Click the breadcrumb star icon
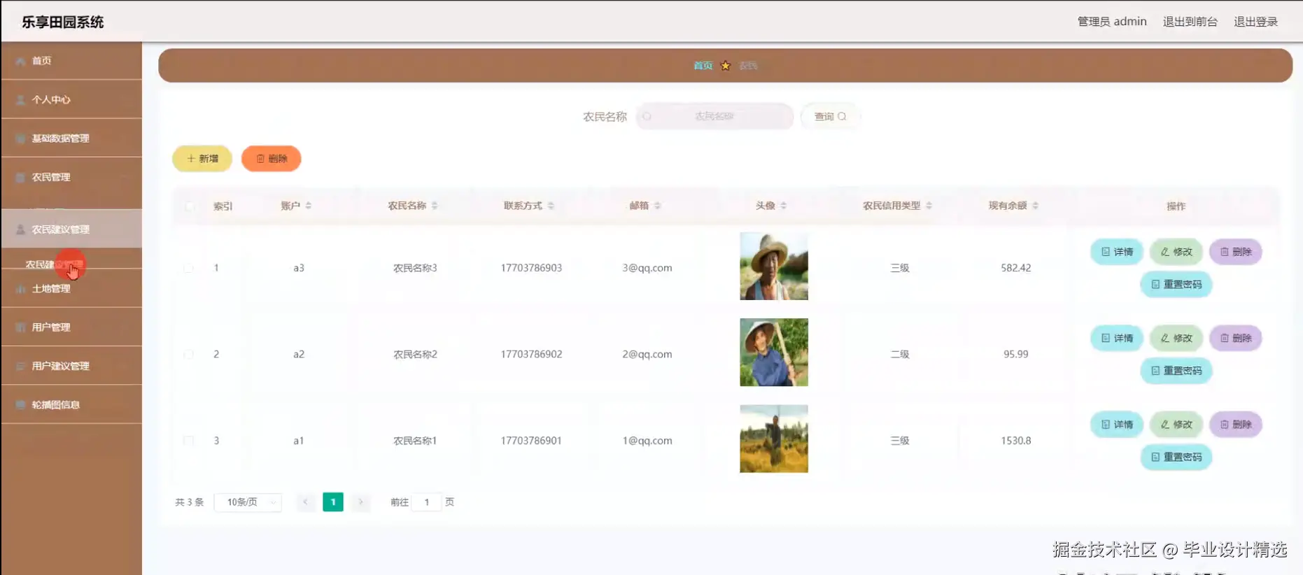The height and width of the screenshot is (575, 1303). click(x=726, y=66)
